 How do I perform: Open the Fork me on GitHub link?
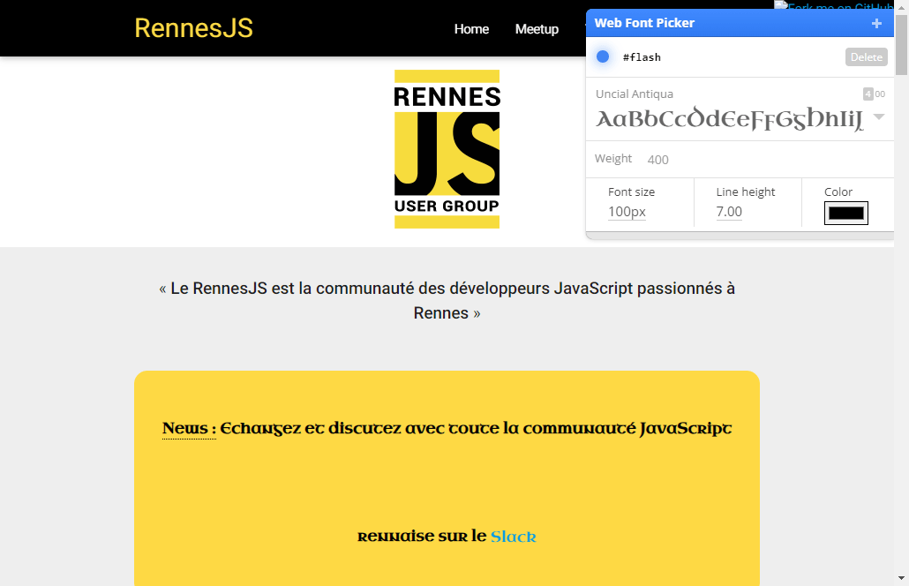click(x=834, y=6)
